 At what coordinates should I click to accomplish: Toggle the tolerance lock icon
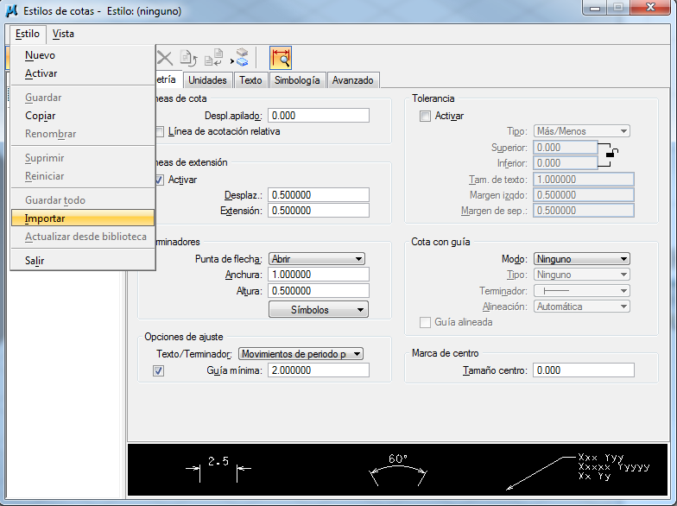[611, 154]
